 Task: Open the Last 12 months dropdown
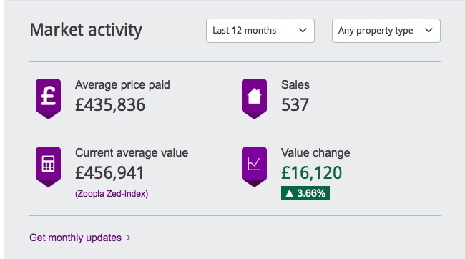coord(260,31)
